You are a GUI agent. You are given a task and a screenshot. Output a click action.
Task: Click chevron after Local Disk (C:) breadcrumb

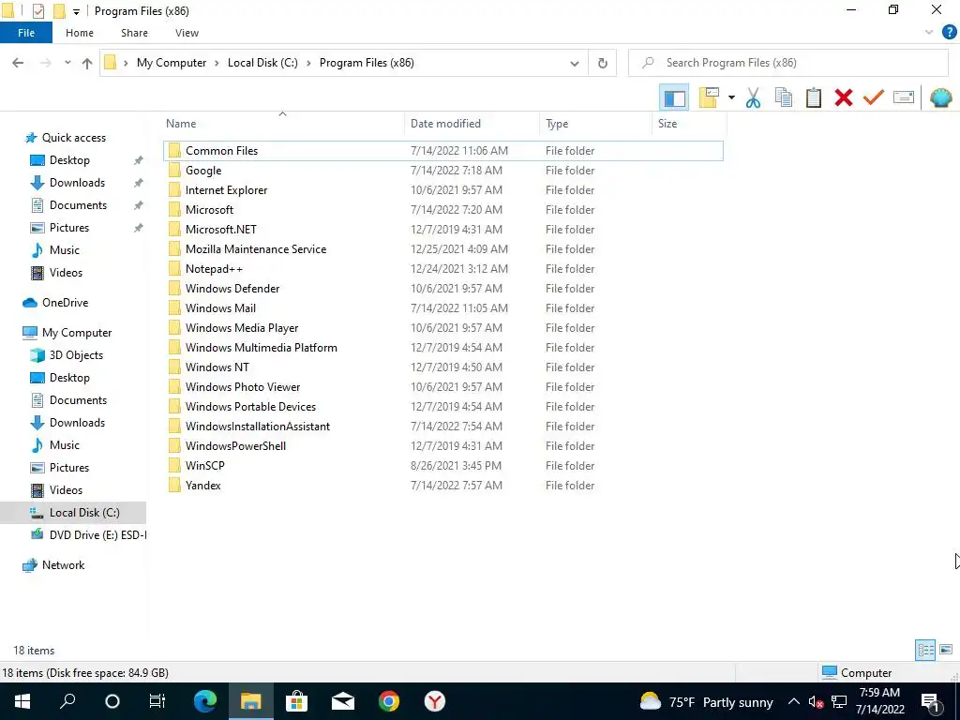point(308,63)
